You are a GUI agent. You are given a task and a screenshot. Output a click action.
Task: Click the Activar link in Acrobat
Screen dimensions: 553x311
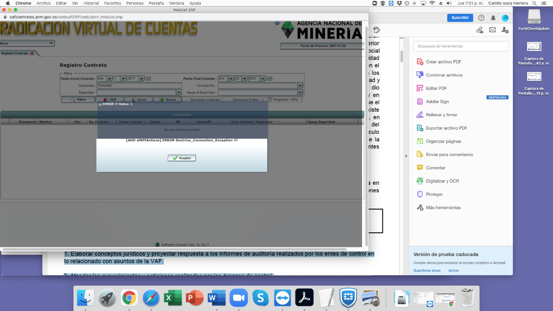coord(454,270)
